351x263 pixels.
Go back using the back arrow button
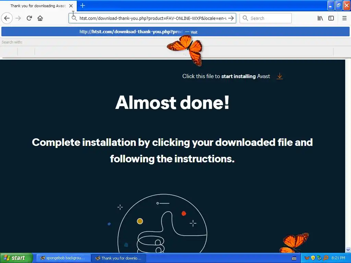pos(7,18)
